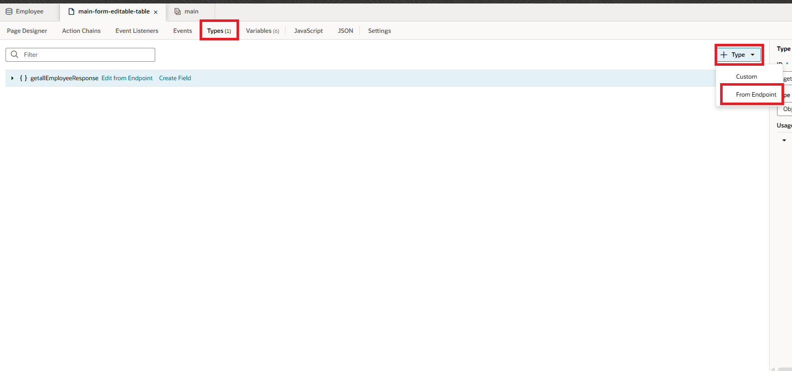Click the search magnifier icon in Filter
The width and height of the screenshot is (792, 371).
[x=14, y=55]
